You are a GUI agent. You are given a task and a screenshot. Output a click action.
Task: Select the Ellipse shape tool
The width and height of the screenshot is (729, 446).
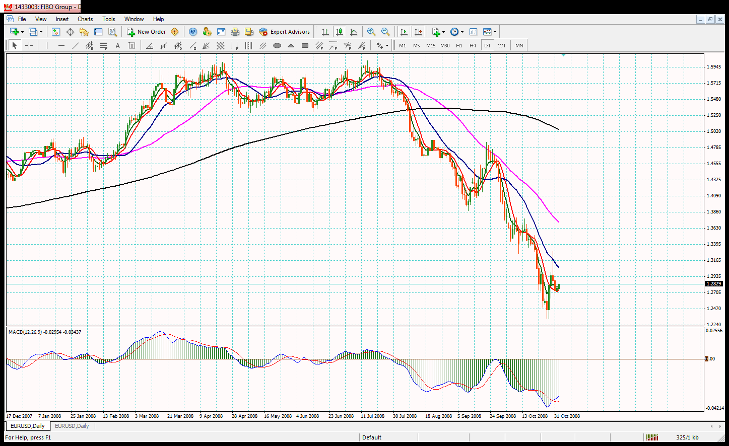(x=277, y=45)
